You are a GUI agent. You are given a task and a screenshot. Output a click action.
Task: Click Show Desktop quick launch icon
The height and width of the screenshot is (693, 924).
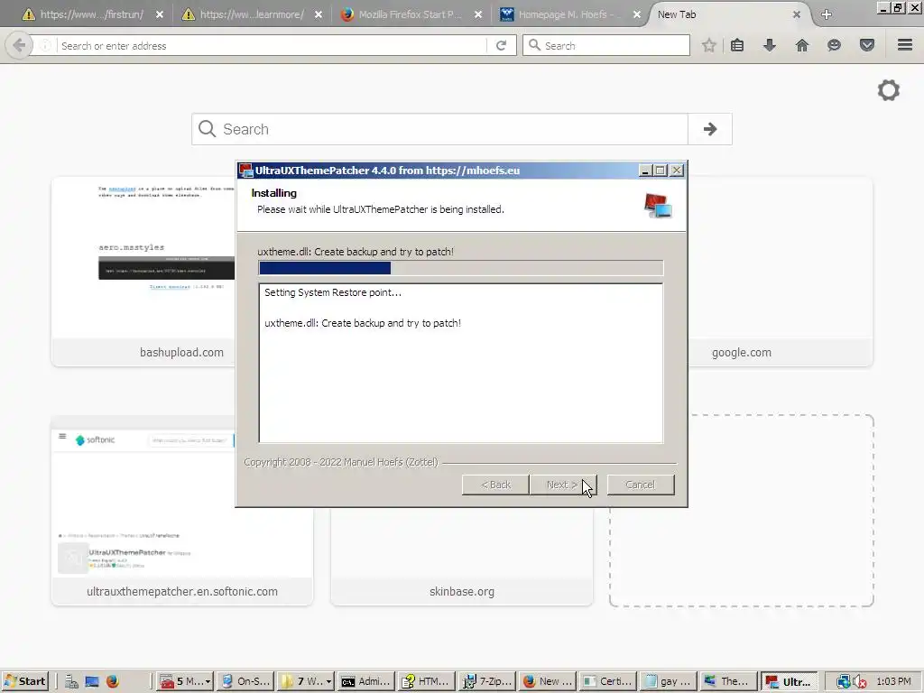point(92,681)
